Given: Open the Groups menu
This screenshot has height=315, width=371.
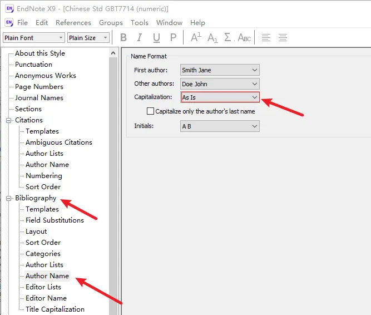Looking at the screenshot, I should click(111, 23).
